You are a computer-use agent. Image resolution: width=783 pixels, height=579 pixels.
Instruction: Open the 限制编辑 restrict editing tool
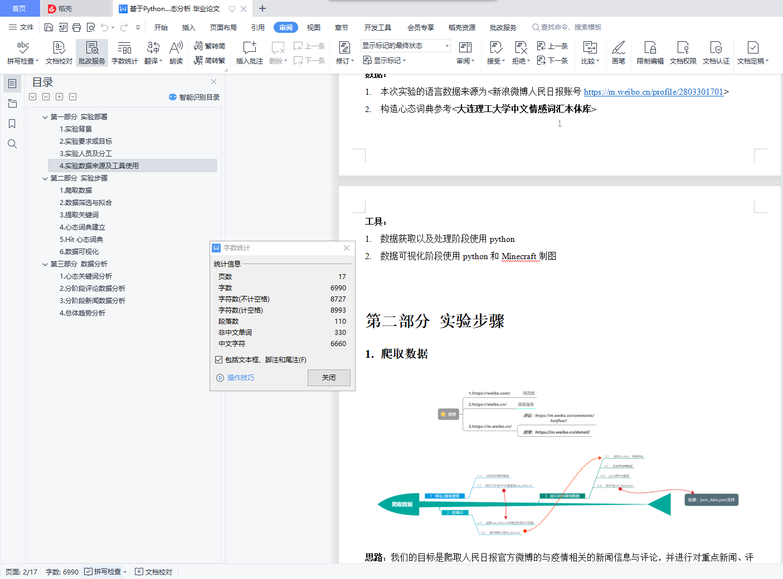pyautogui.click(x=650, y=53)
